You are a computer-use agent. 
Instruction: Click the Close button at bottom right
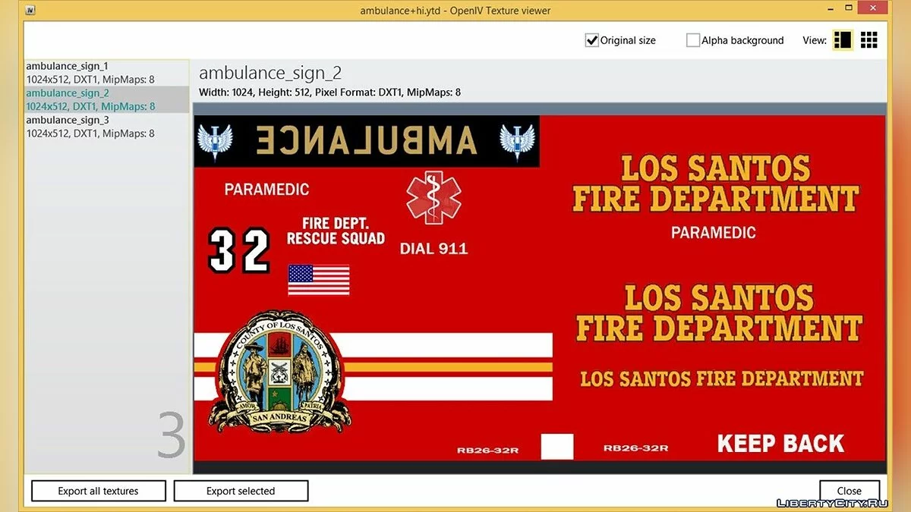coord(849,491)
